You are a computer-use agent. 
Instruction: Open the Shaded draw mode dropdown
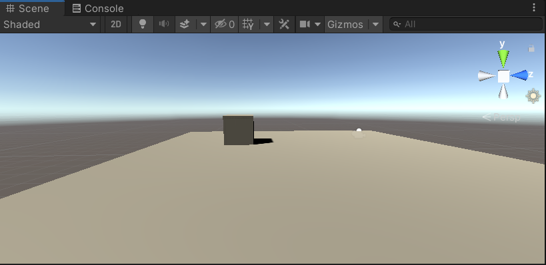coord(50,25)
